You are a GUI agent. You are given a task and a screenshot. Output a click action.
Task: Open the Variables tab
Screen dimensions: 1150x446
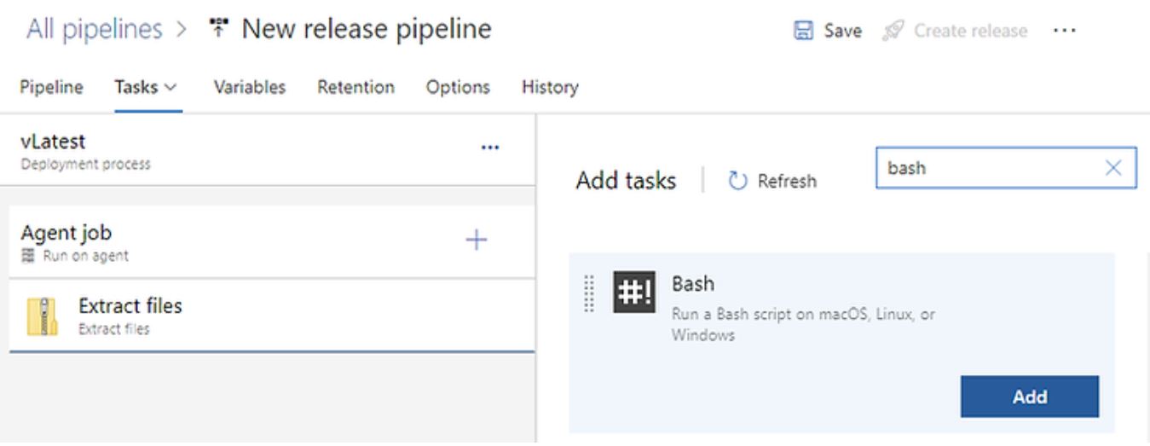[x=249, y=87]
